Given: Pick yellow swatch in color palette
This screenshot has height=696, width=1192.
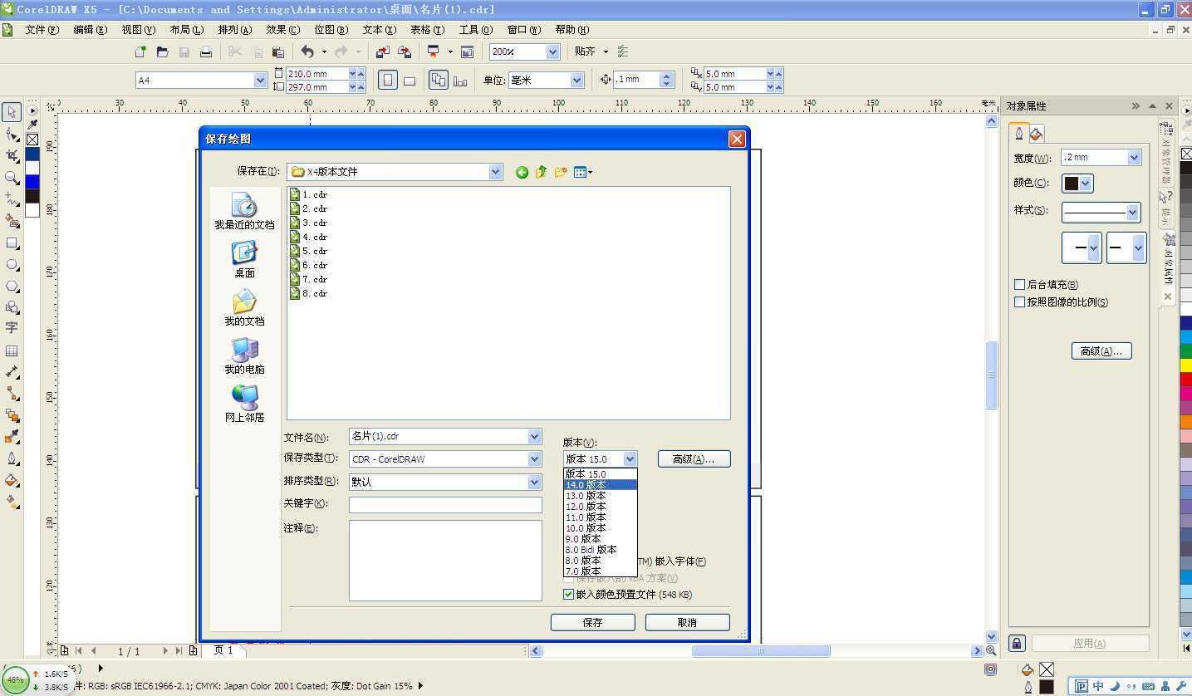Looking at the screenshot, I should tap(1185, 365).
